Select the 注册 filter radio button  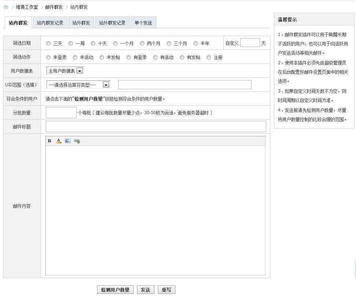(209, 57)
